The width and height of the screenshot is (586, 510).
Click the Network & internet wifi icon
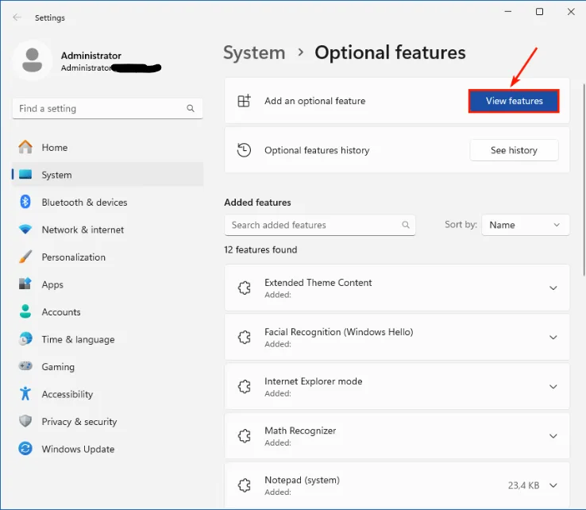(x=25, y=230)
